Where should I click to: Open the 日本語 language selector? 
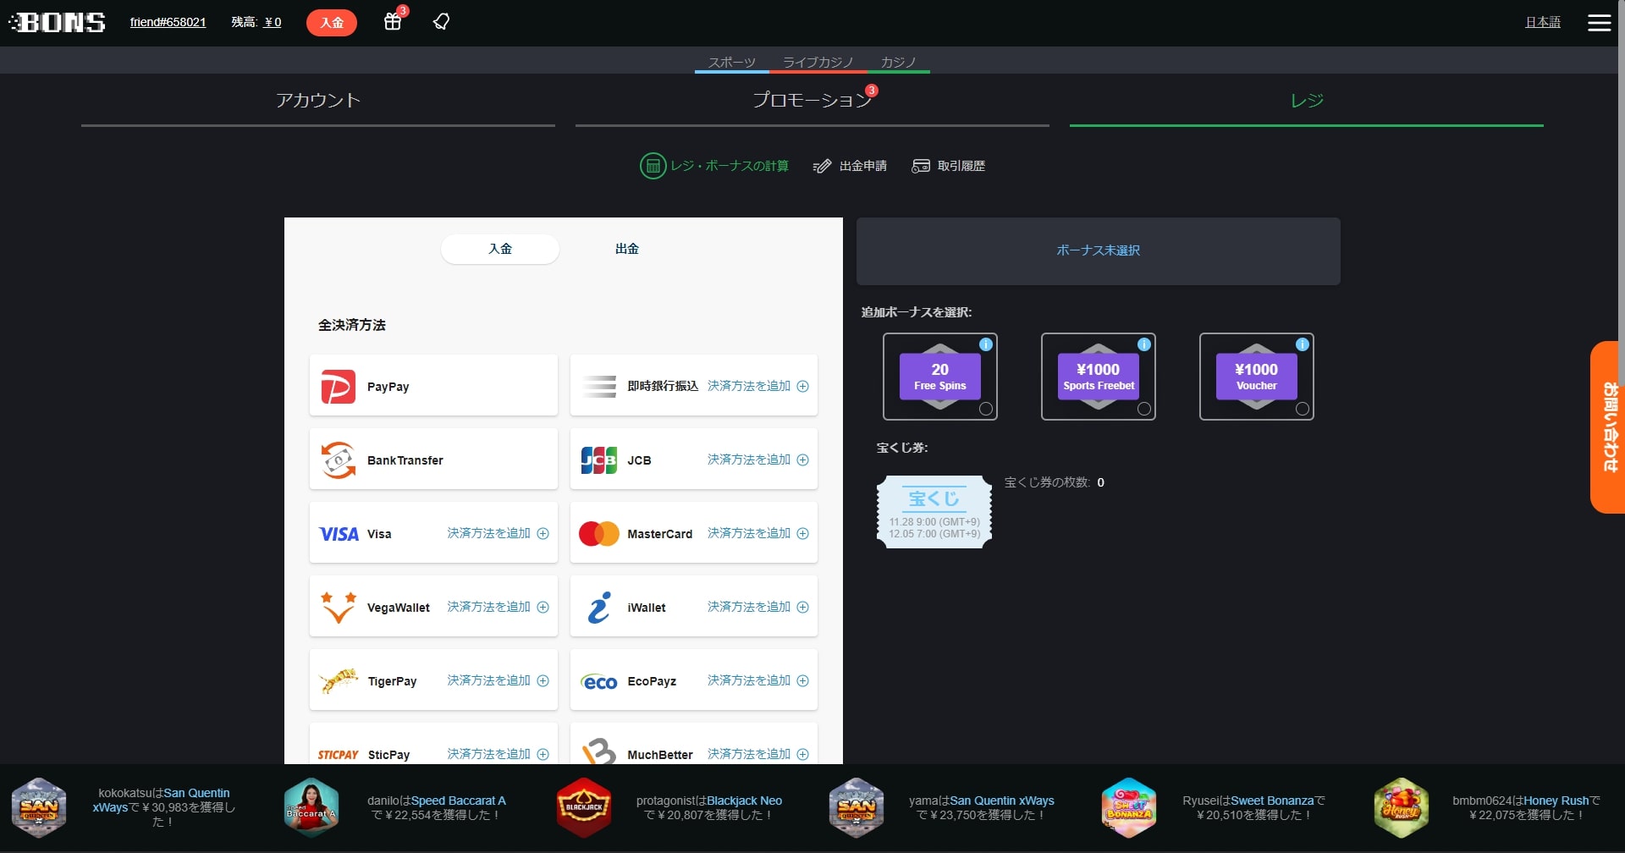(x=1543, y=22)
